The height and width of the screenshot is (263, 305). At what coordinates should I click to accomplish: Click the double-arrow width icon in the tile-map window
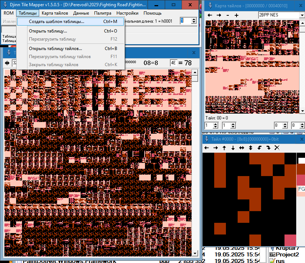(x=7, y=63)
